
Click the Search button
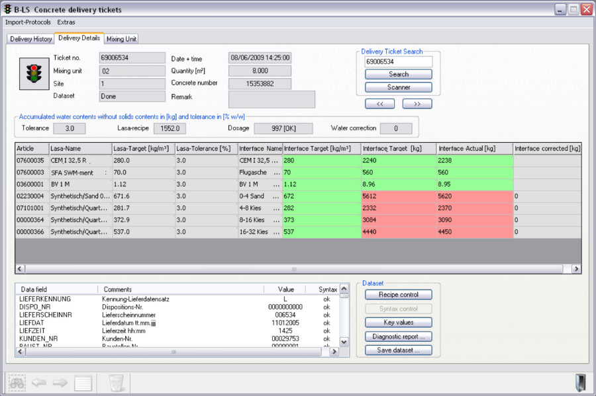tap(399, 74)
